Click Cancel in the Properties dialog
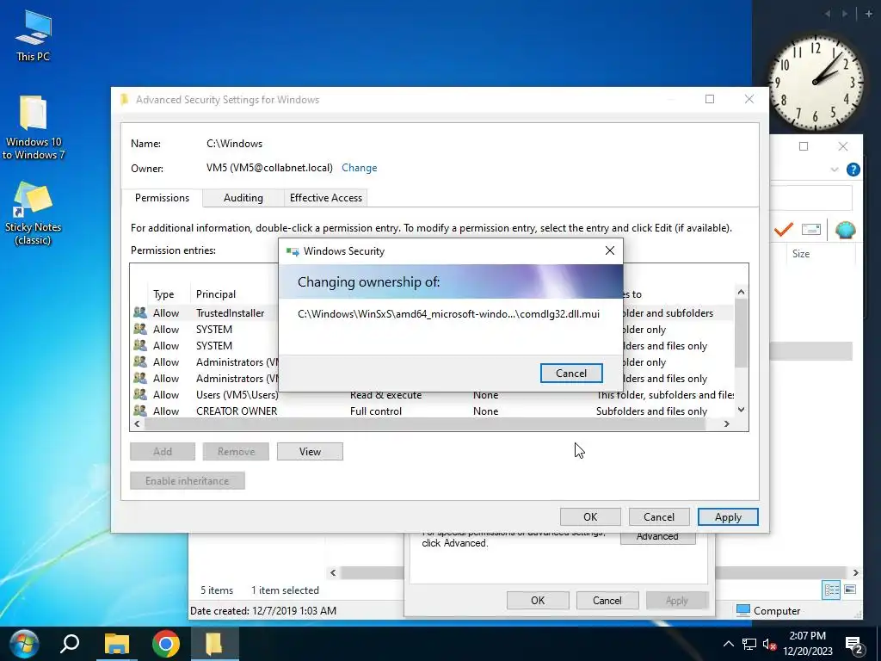The image size is (881, 661). tap(607, 600)
